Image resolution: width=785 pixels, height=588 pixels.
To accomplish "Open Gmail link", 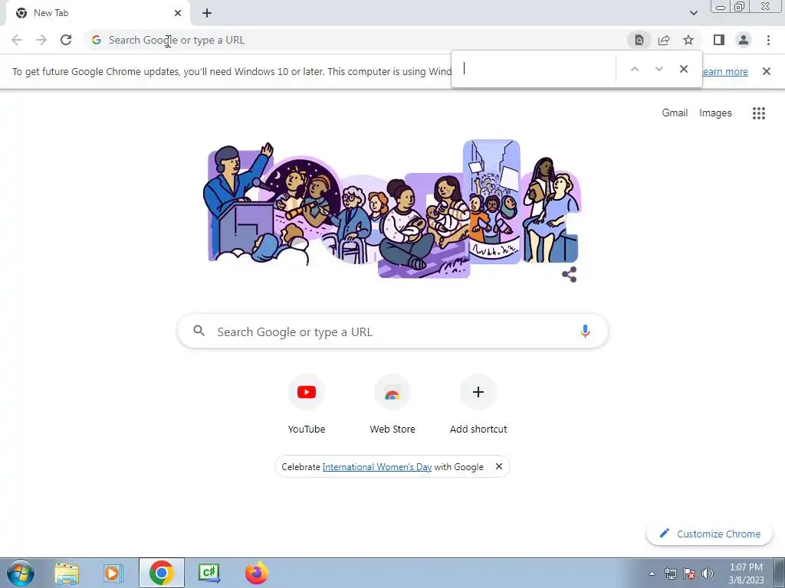I will [x=675, y=113].
